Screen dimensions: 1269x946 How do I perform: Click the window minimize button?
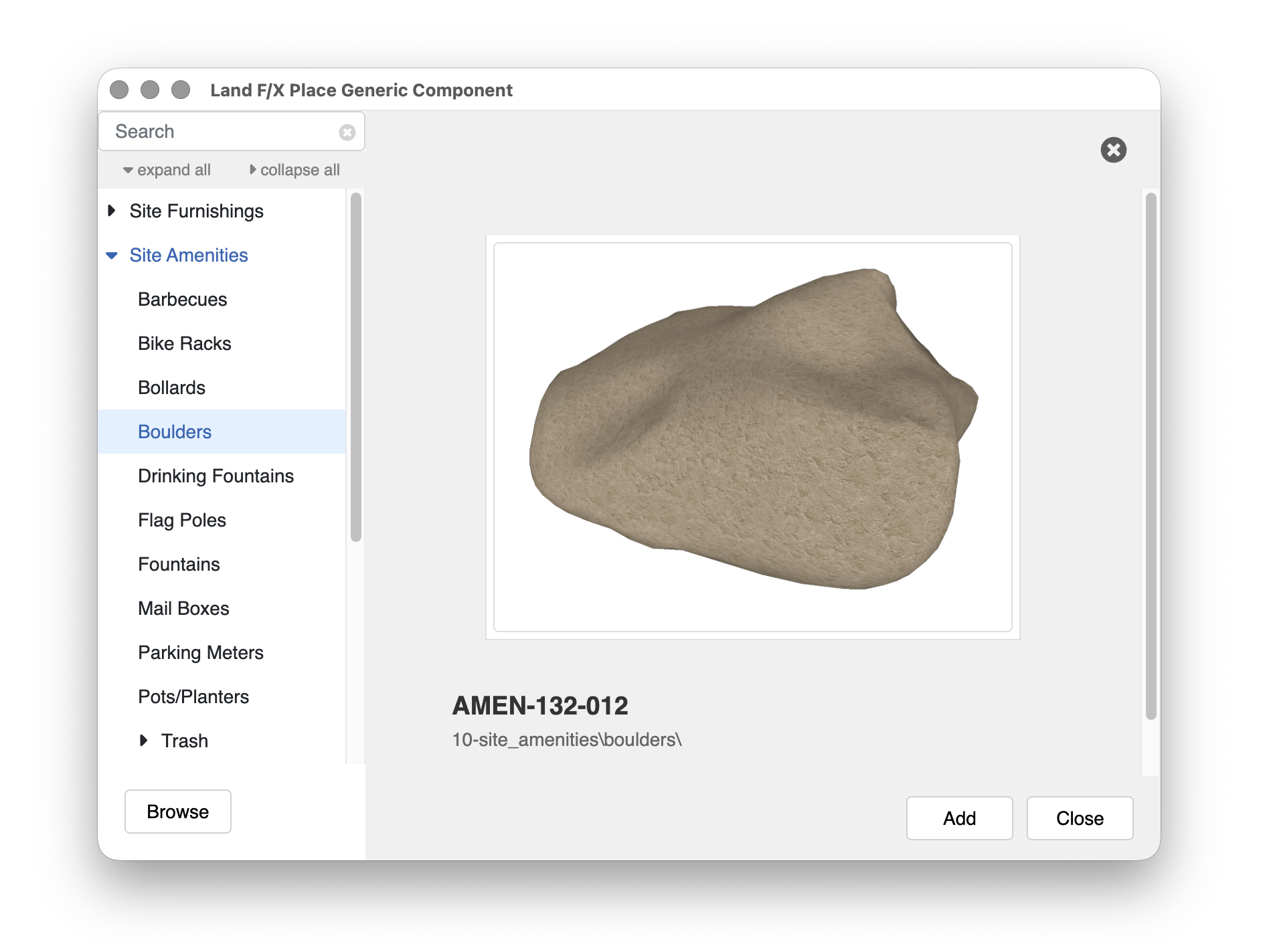tap(150, 90)
